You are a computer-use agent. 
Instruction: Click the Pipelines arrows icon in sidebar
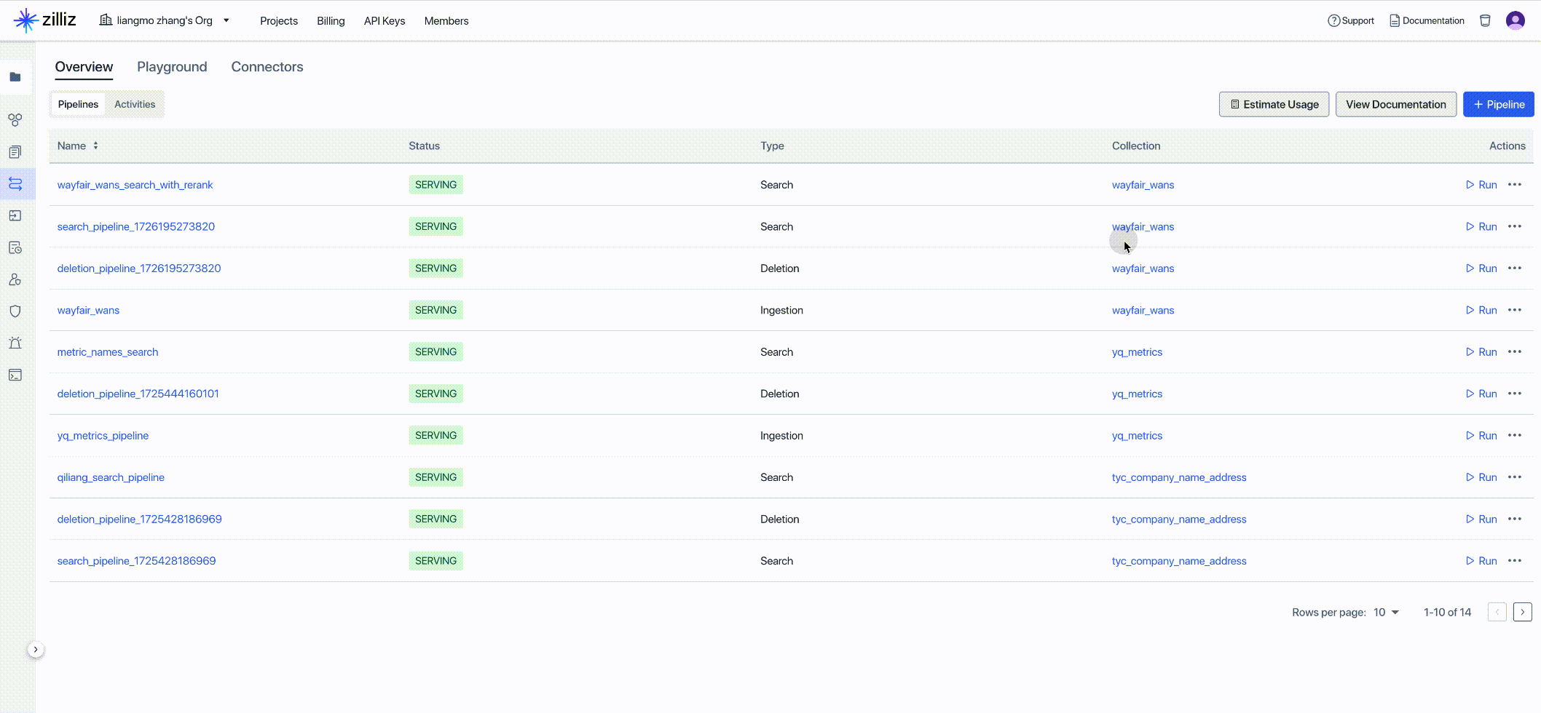15,183
